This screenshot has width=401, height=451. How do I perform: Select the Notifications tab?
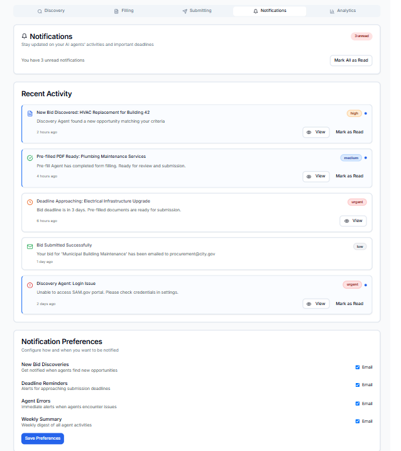[270, 11]
